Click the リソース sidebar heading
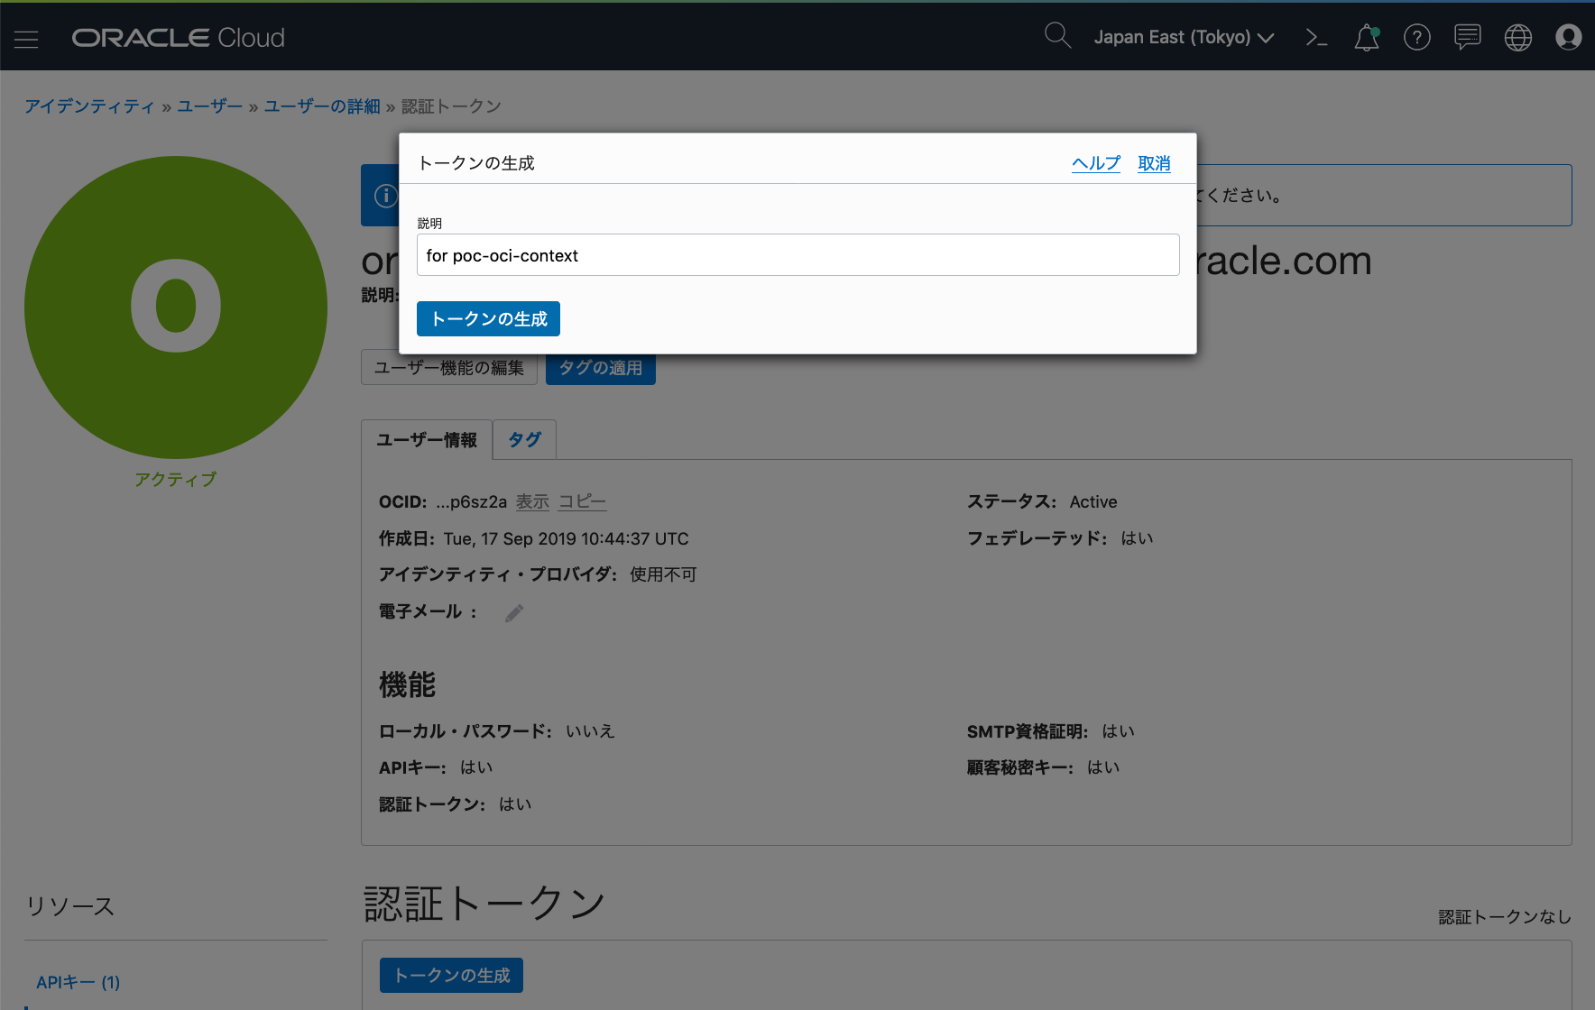 click(70, 906)
